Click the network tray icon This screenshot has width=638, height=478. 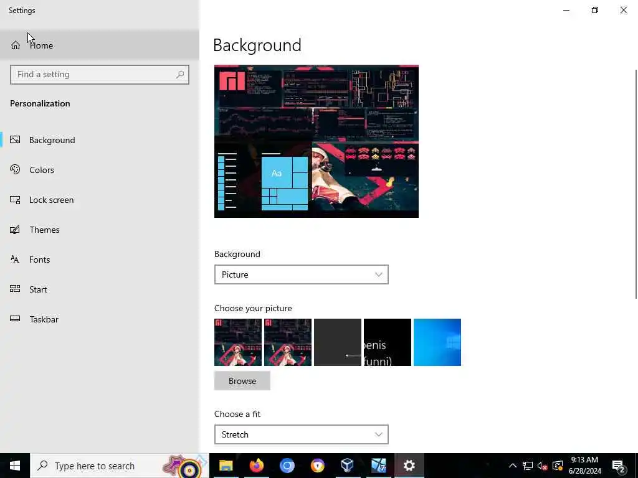(528, 466)
